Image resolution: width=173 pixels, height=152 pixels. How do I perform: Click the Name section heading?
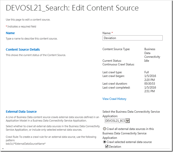[10, 33]
